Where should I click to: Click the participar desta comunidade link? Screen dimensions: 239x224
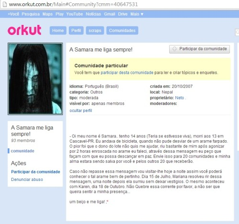pos(127,73)
